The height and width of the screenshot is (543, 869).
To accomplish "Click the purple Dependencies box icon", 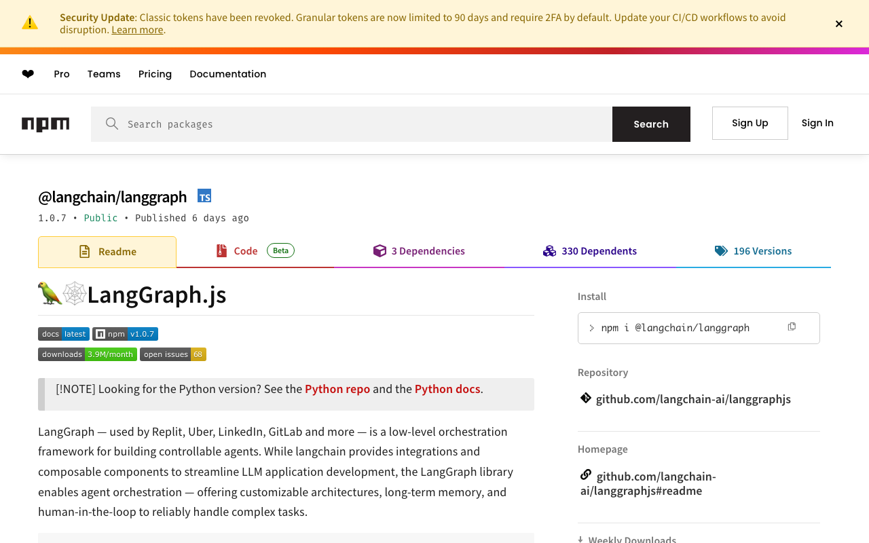I will click(x=380, y=251).
